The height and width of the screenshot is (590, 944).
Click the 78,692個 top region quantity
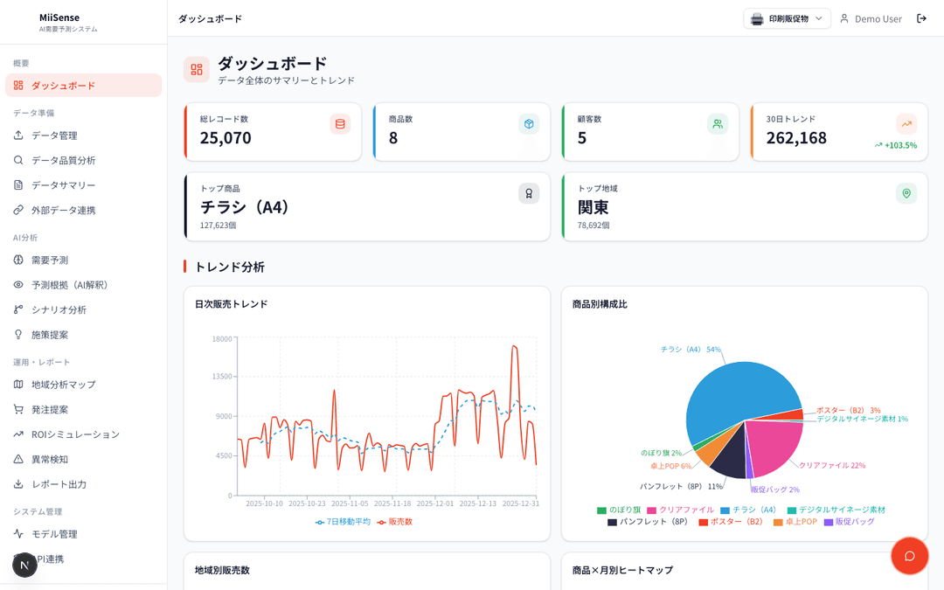coord(593,226)
